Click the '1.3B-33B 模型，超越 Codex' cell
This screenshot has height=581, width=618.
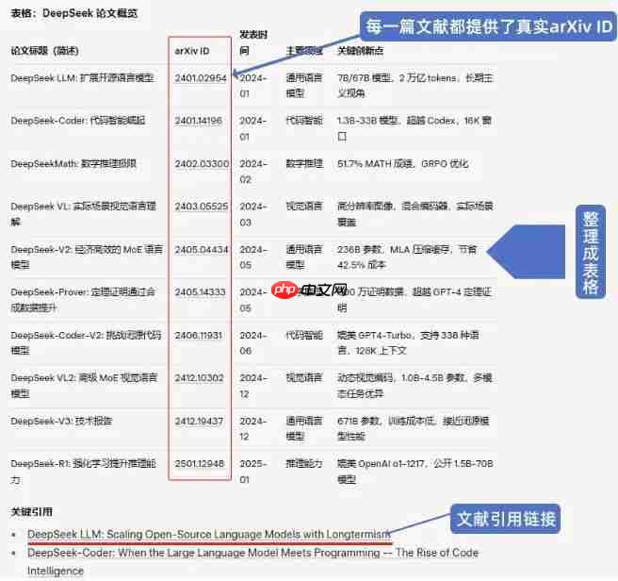click(415, 128)
